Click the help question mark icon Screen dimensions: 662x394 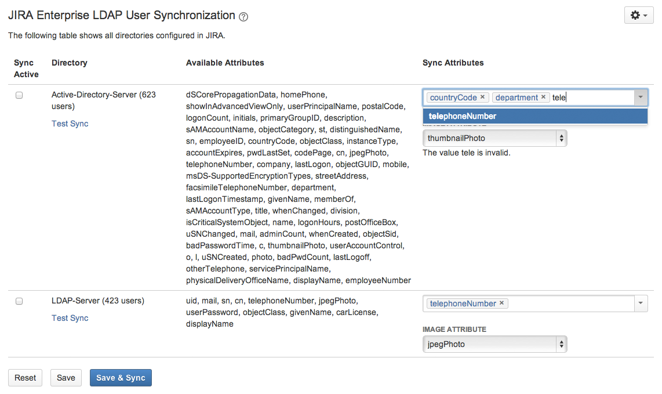pos(243,17)
